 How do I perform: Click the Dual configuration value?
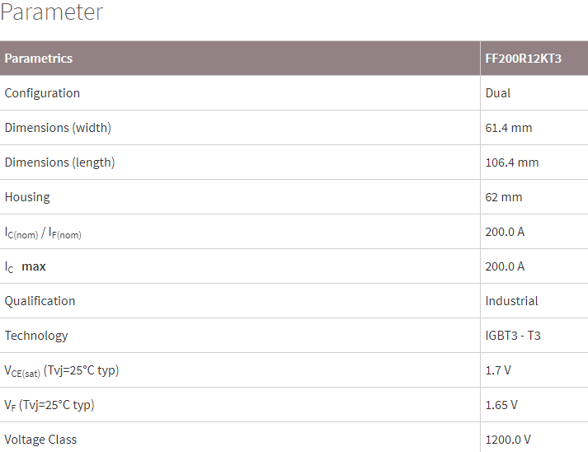tap(498, 93)
